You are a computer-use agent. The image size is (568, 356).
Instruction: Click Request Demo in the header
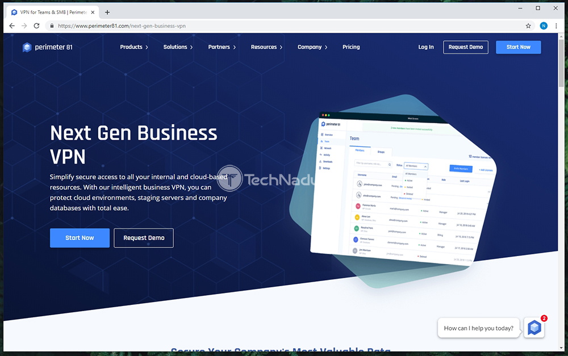466,47
